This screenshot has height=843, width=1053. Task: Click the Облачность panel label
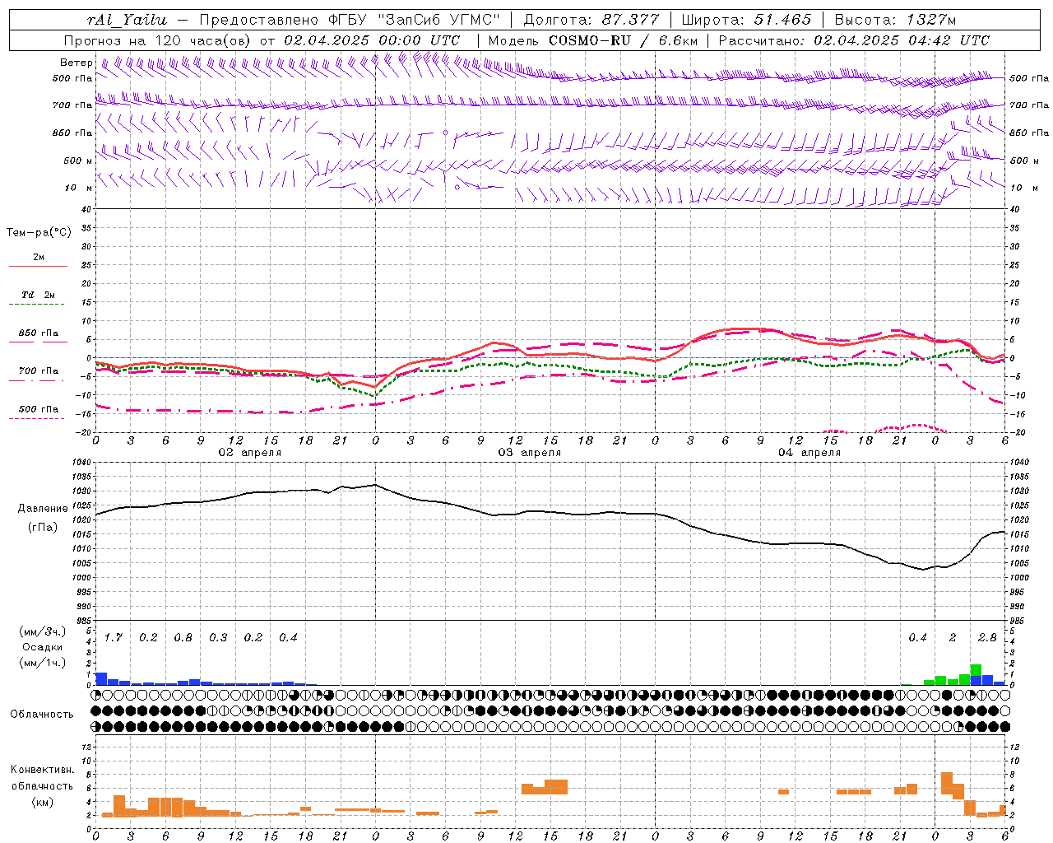click(x=42, y=714)
